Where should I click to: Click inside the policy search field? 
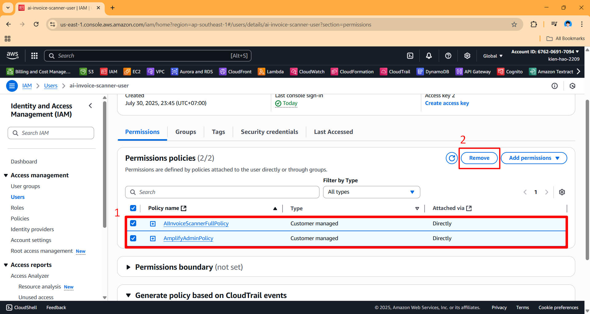tap(222, 192)
